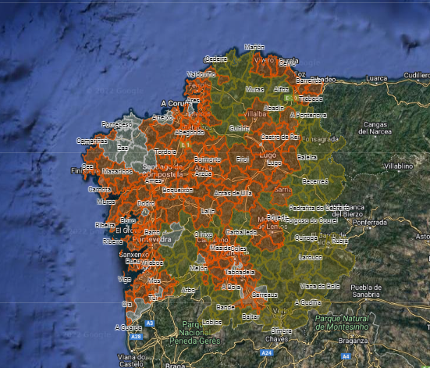Select the Viana do Bolo label
Screen dimensions: 430x368
point(320,286)
